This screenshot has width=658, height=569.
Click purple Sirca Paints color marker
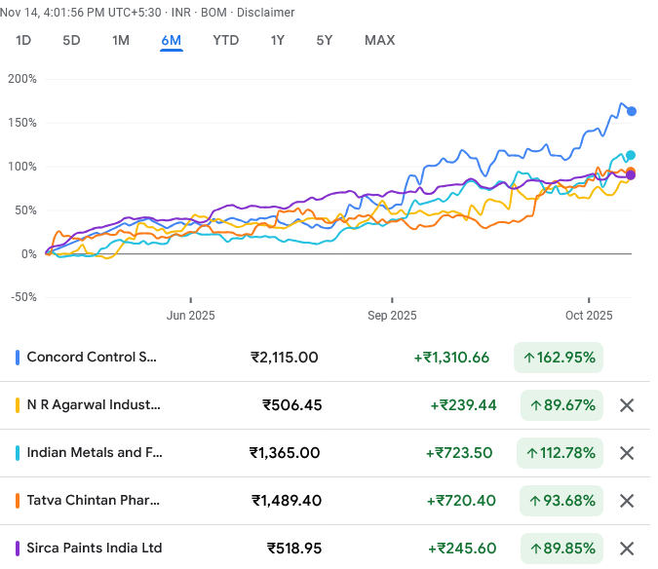click(x=18, y=548)
